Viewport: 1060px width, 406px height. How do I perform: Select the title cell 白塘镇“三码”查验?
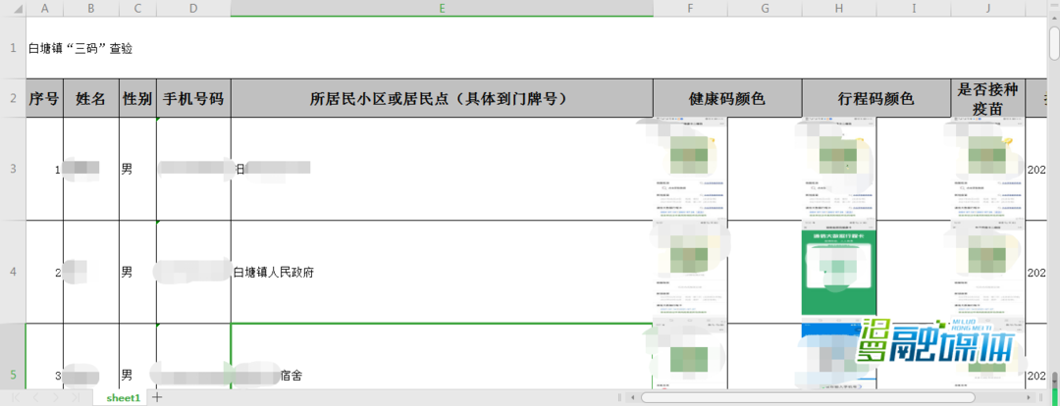click(80, 48)
